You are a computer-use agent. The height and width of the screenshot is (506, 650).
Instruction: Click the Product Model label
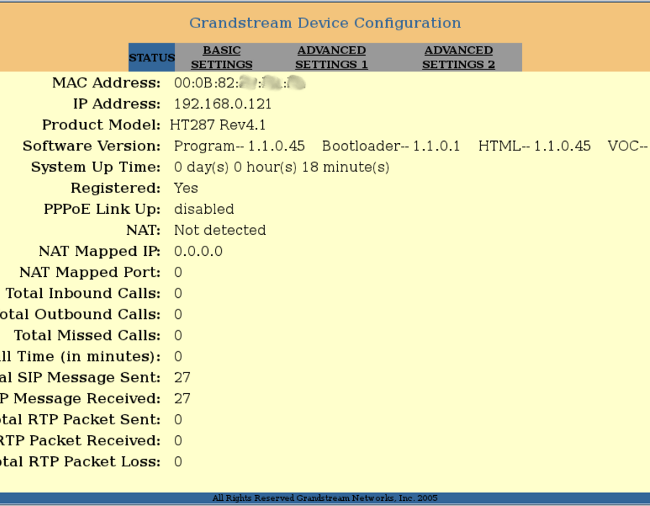pyautogui.click(x=101, y=125)
